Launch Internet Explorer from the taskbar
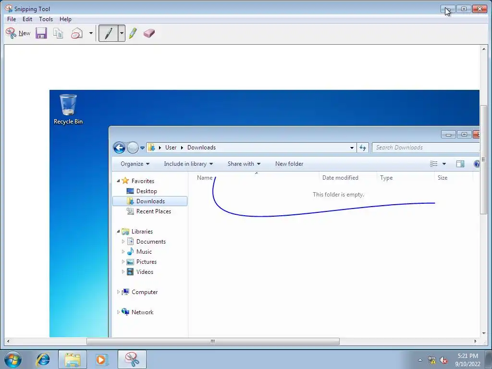The width and height of the screenshot is (492, 369). (43, 359)
